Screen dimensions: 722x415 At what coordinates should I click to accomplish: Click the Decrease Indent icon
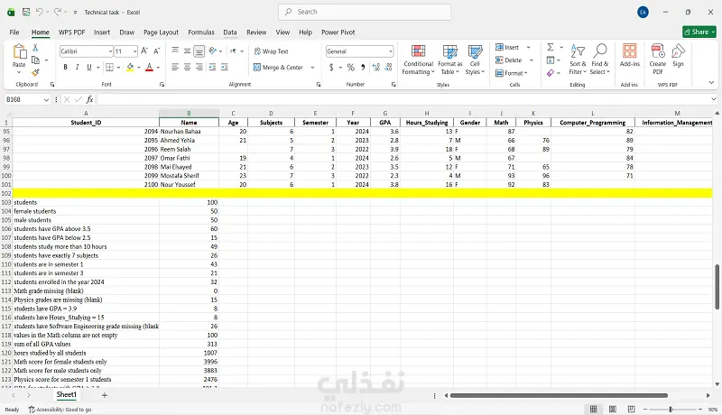[x=212, y=67]
